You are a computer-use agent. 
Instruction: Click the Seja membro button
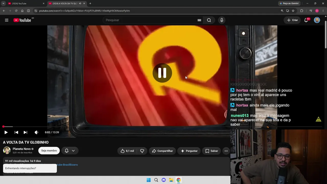(x=49, y=151)
